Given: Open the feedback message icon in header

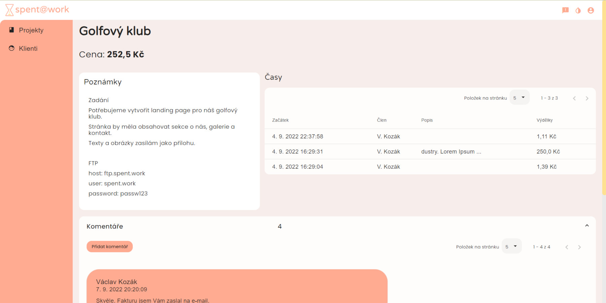Looking at the screenshot, I should 566,10.
